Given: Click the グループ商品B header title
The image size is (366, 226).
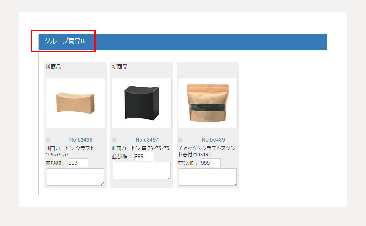Looking at the screenshot, I should coord(64,41).
